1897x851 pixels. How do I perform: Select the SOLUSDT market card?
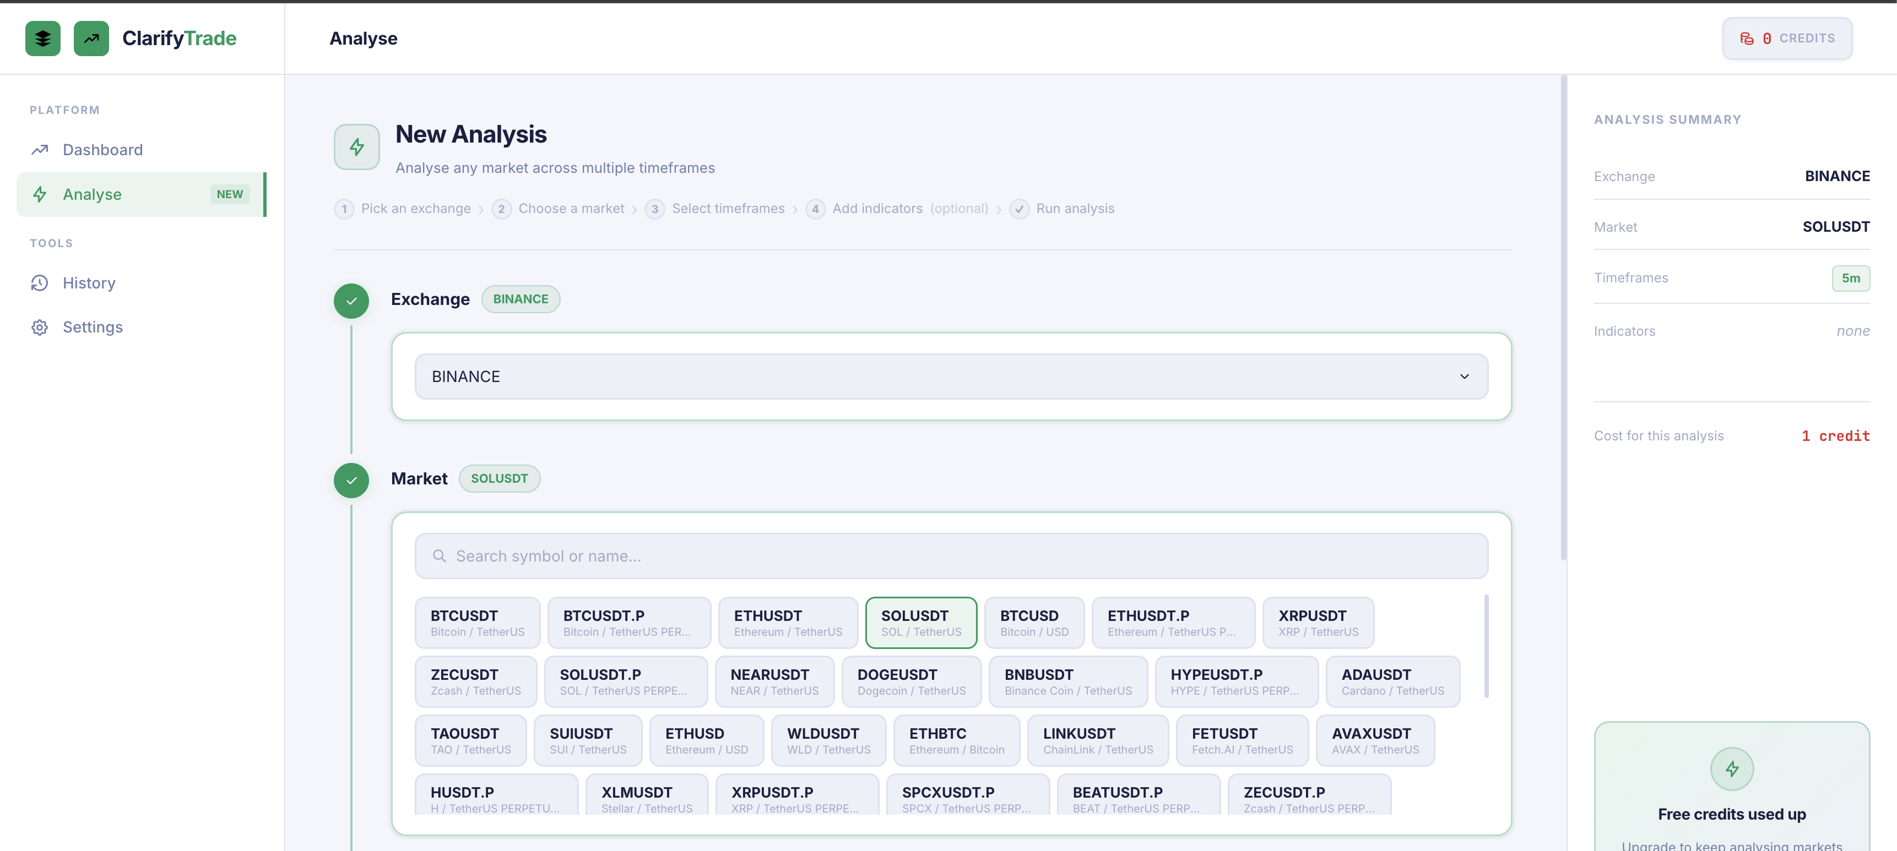click(x=922, y=623)
